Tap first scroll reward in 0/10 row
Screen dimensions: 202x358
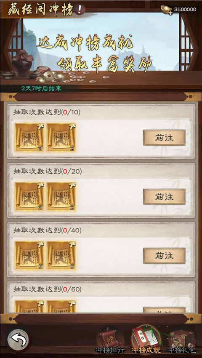(x=29, y=138)
